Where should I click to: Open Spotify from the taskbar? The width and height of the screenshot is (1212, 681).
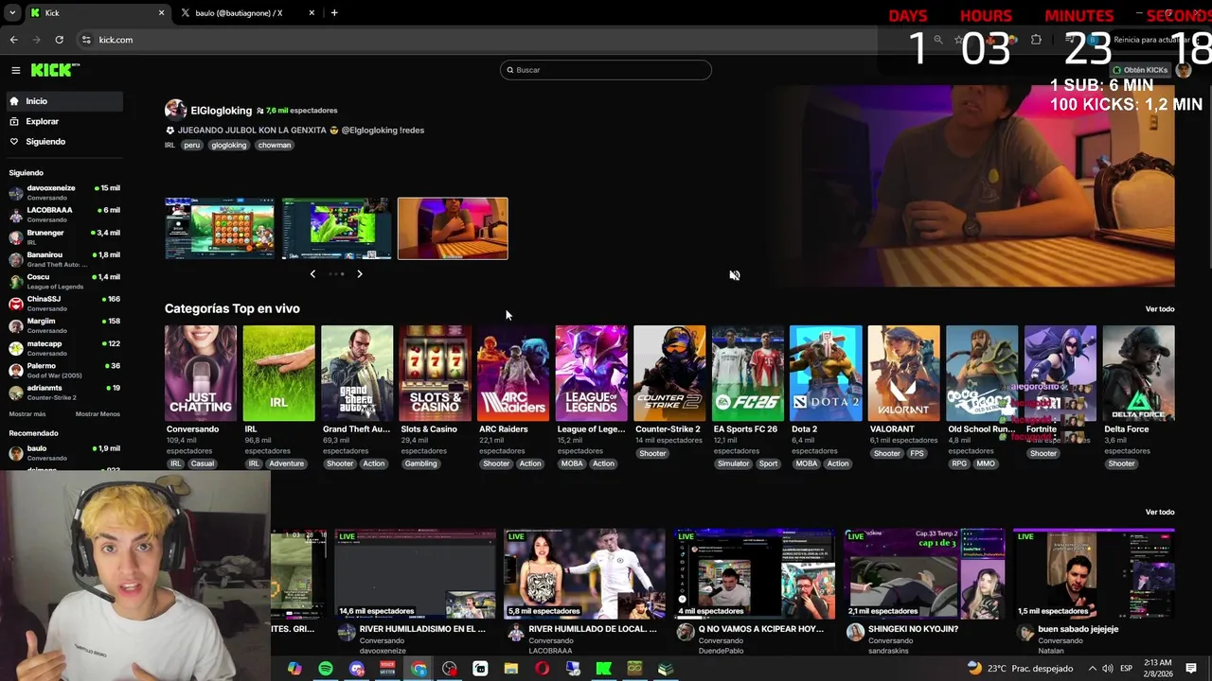tap(326, 669)
